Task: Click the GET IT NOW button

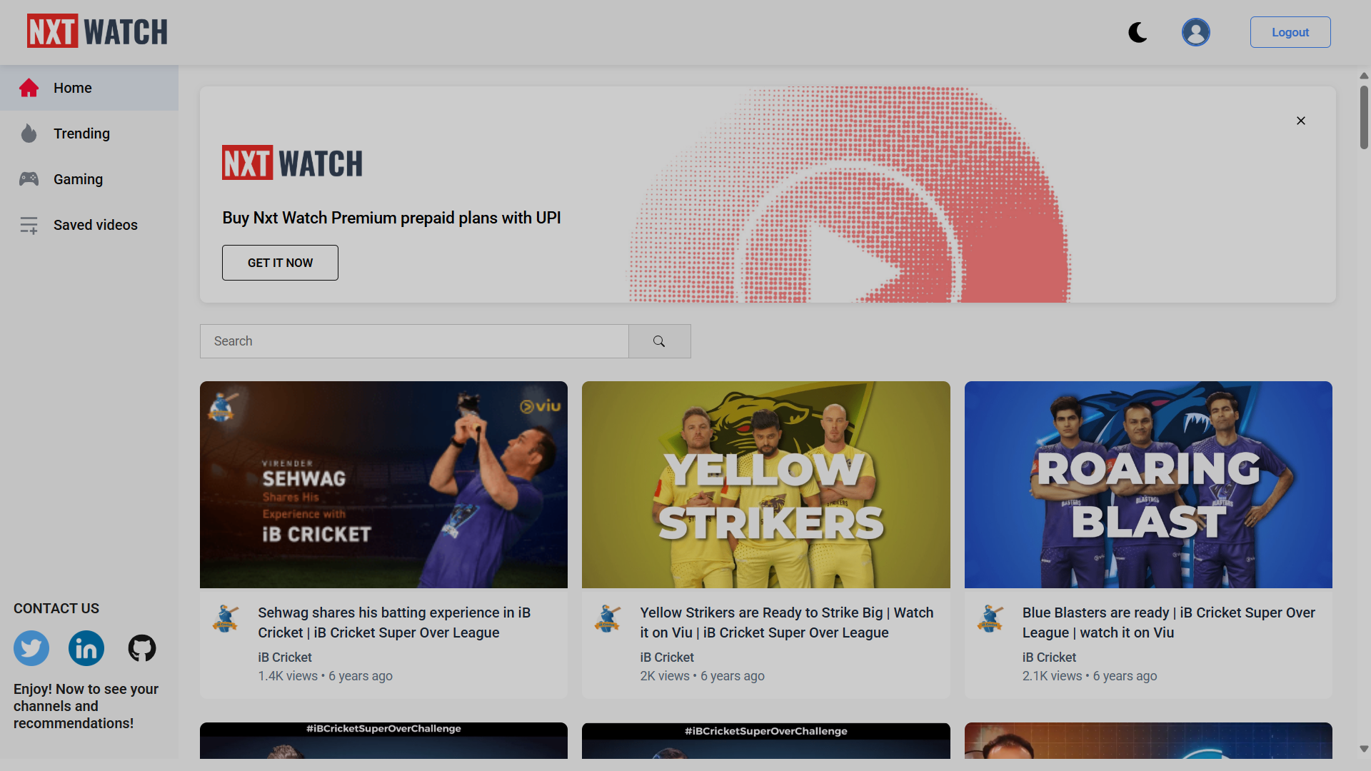Action: (x=280, y=263)
